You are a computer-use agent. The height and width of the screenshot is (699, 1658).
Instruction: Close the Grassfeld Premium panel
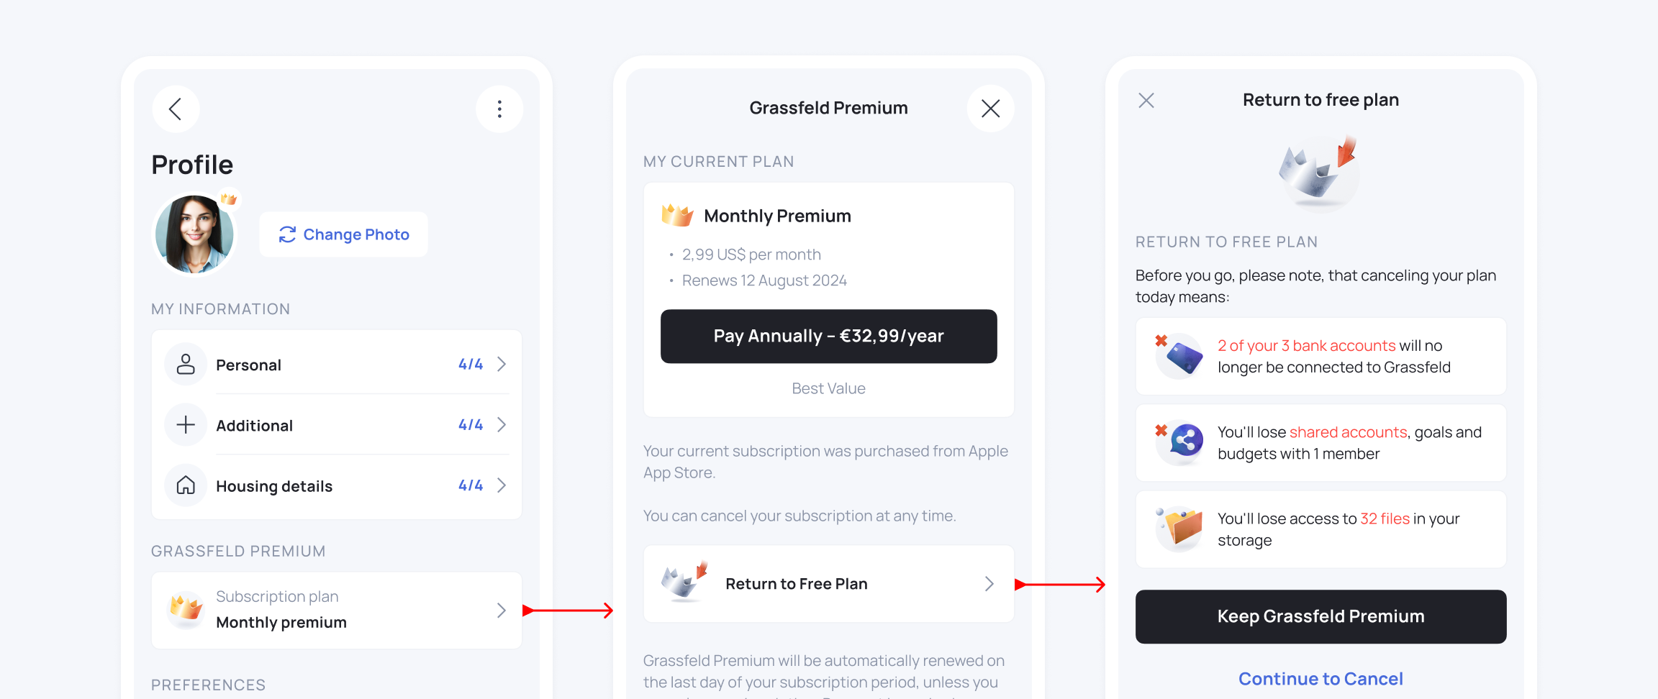[990, 109]
